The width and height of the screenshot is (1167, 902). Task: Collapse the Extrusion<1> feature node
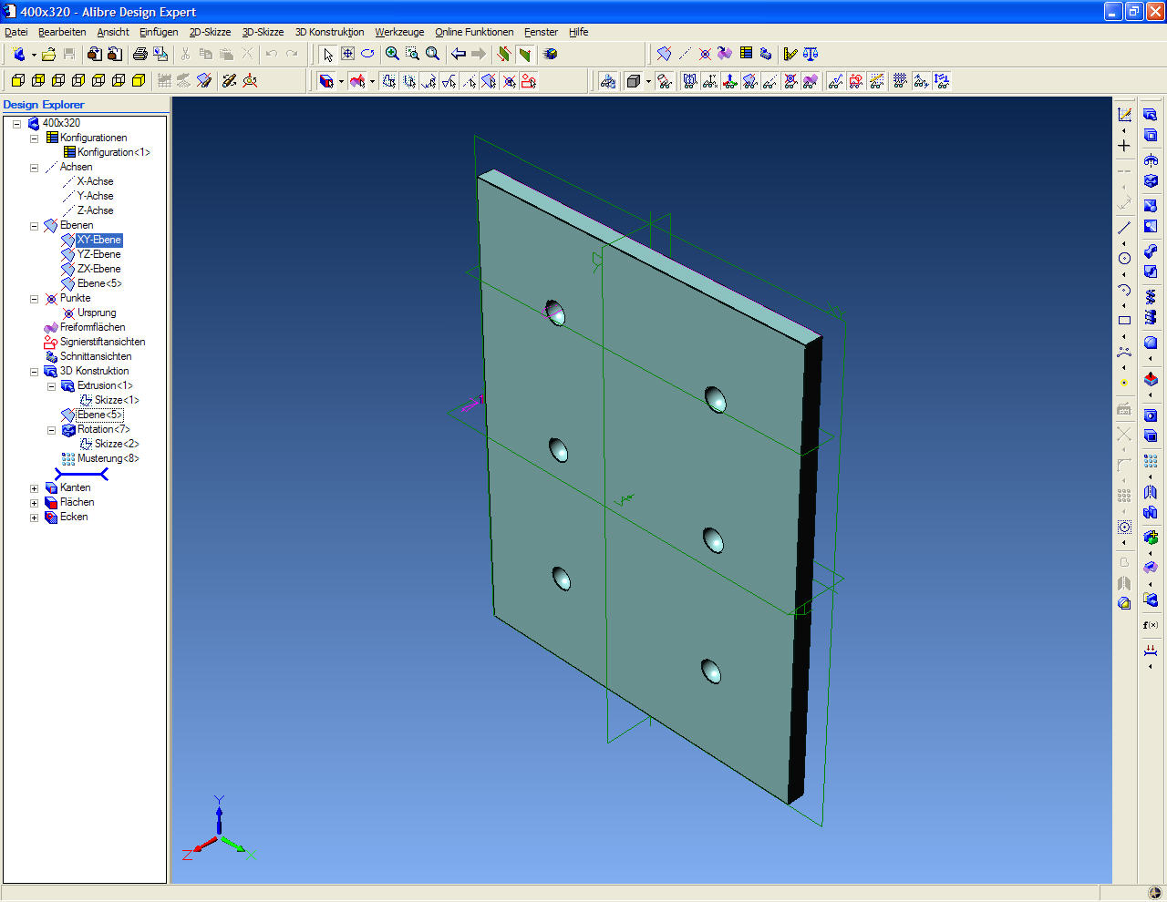[51, 385]
